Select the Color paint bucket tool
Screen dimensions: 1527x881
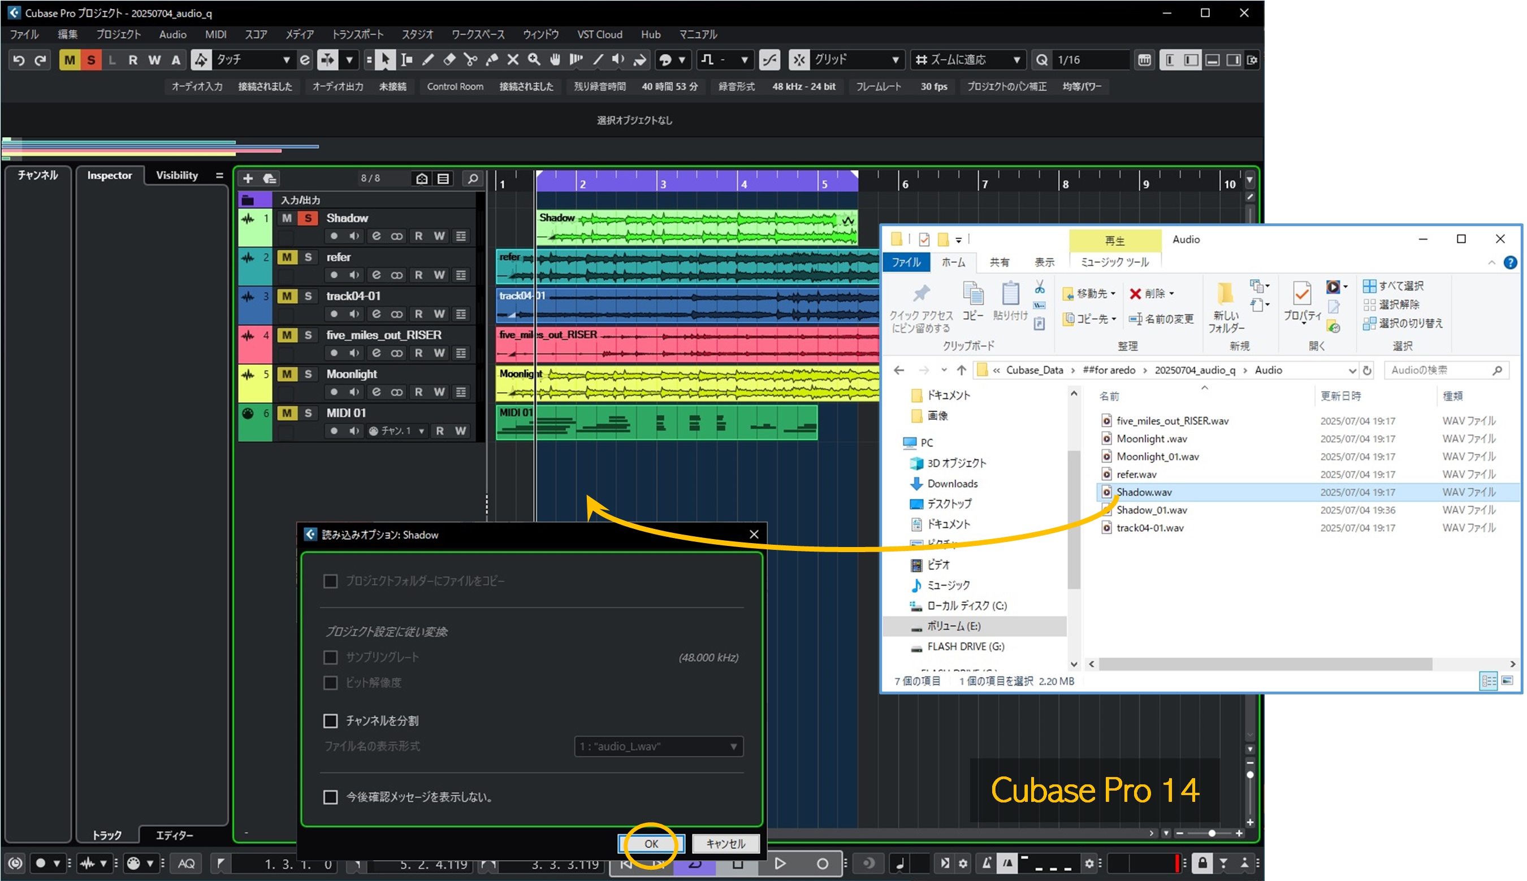pyautogui.click(x=639, y=60)
